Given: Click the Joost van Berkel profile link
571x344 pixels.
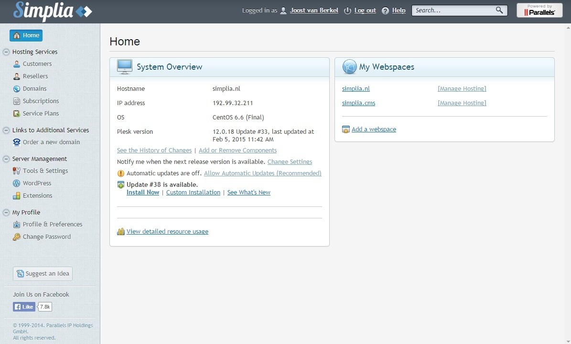Looking at the screenshot, I should click(x=314, y=10).
